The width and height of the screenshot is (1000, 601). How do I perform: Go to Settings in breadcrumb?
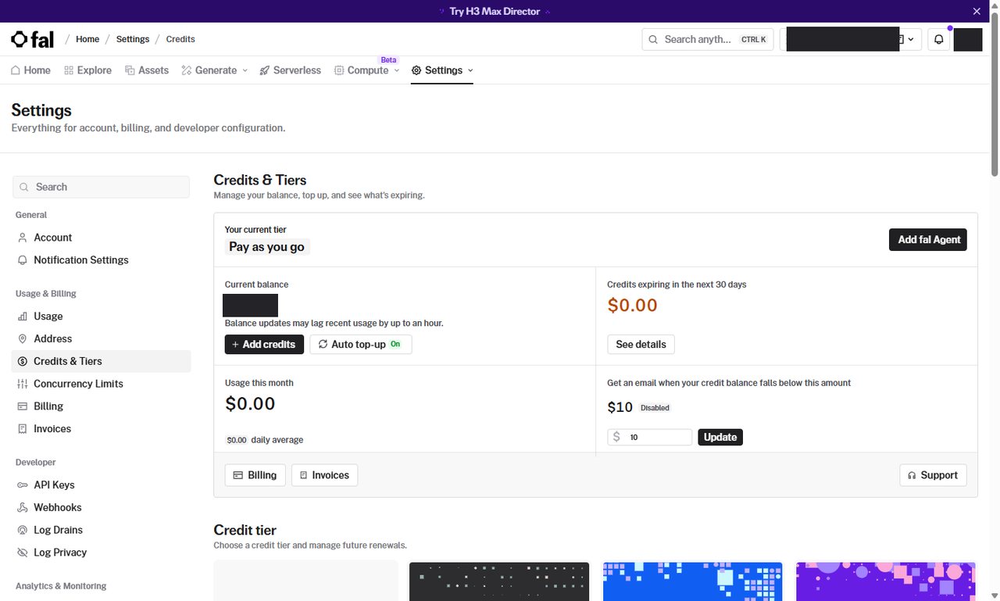pyautogui.click(x=133, y=39)
